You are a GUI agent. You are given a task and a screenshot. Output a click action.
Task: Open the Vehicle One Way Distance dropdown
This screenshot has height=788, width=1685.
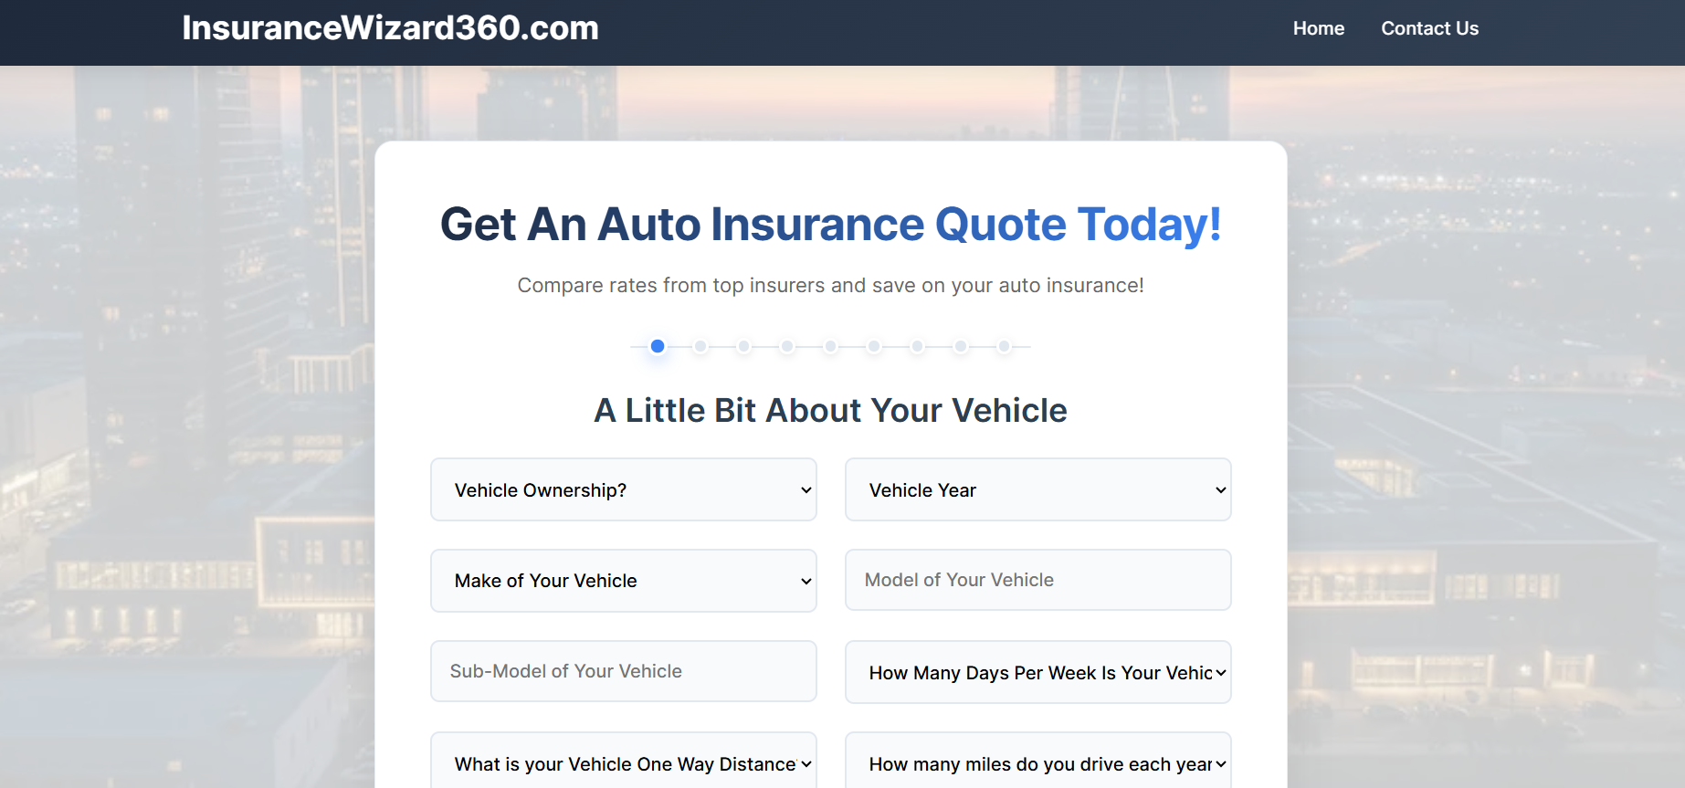pyautogui.click(x=624, y=760)
